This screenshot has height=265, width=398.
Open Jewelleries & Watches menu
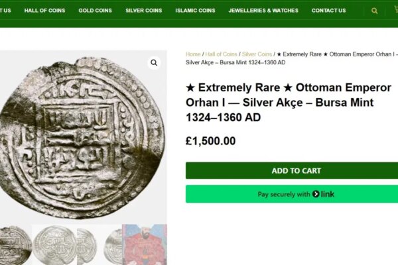click(263, 11)
